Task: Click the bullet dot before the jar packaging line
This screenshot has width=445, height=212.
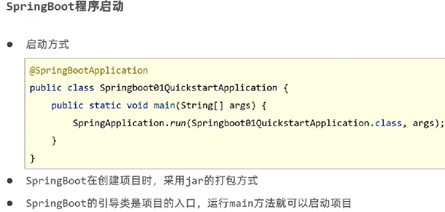Action: click(x=10, y=181)
